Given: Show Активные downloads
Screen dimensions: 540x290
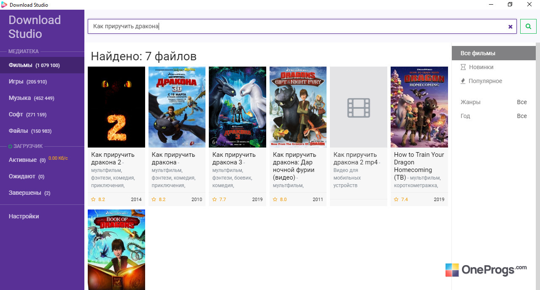Looking at the screenshot, I should pos(42,160).
